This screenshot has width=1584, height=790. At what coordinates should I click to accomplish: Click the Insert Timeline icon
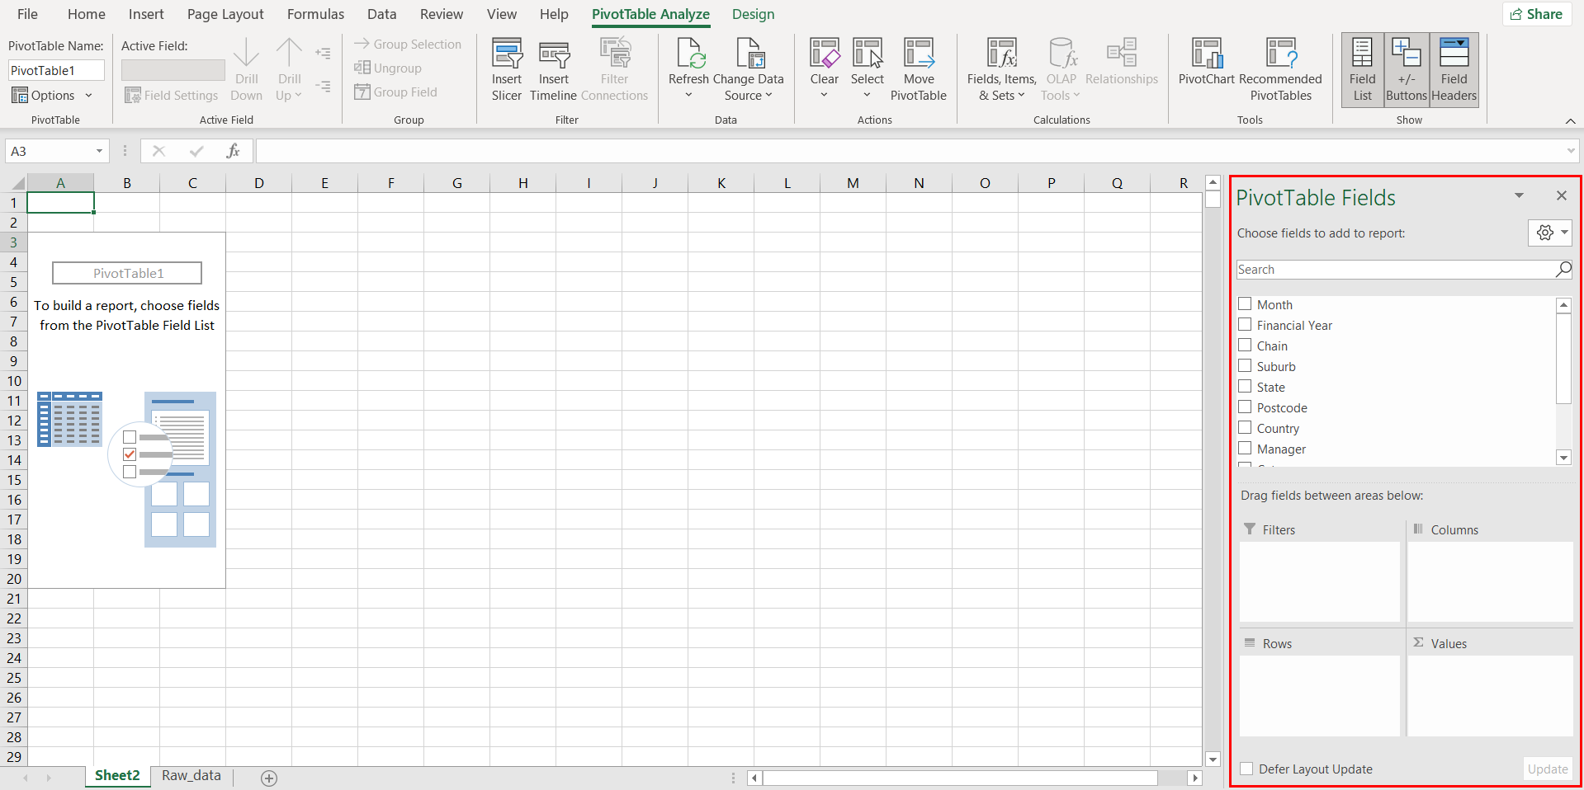click(554, 54)
